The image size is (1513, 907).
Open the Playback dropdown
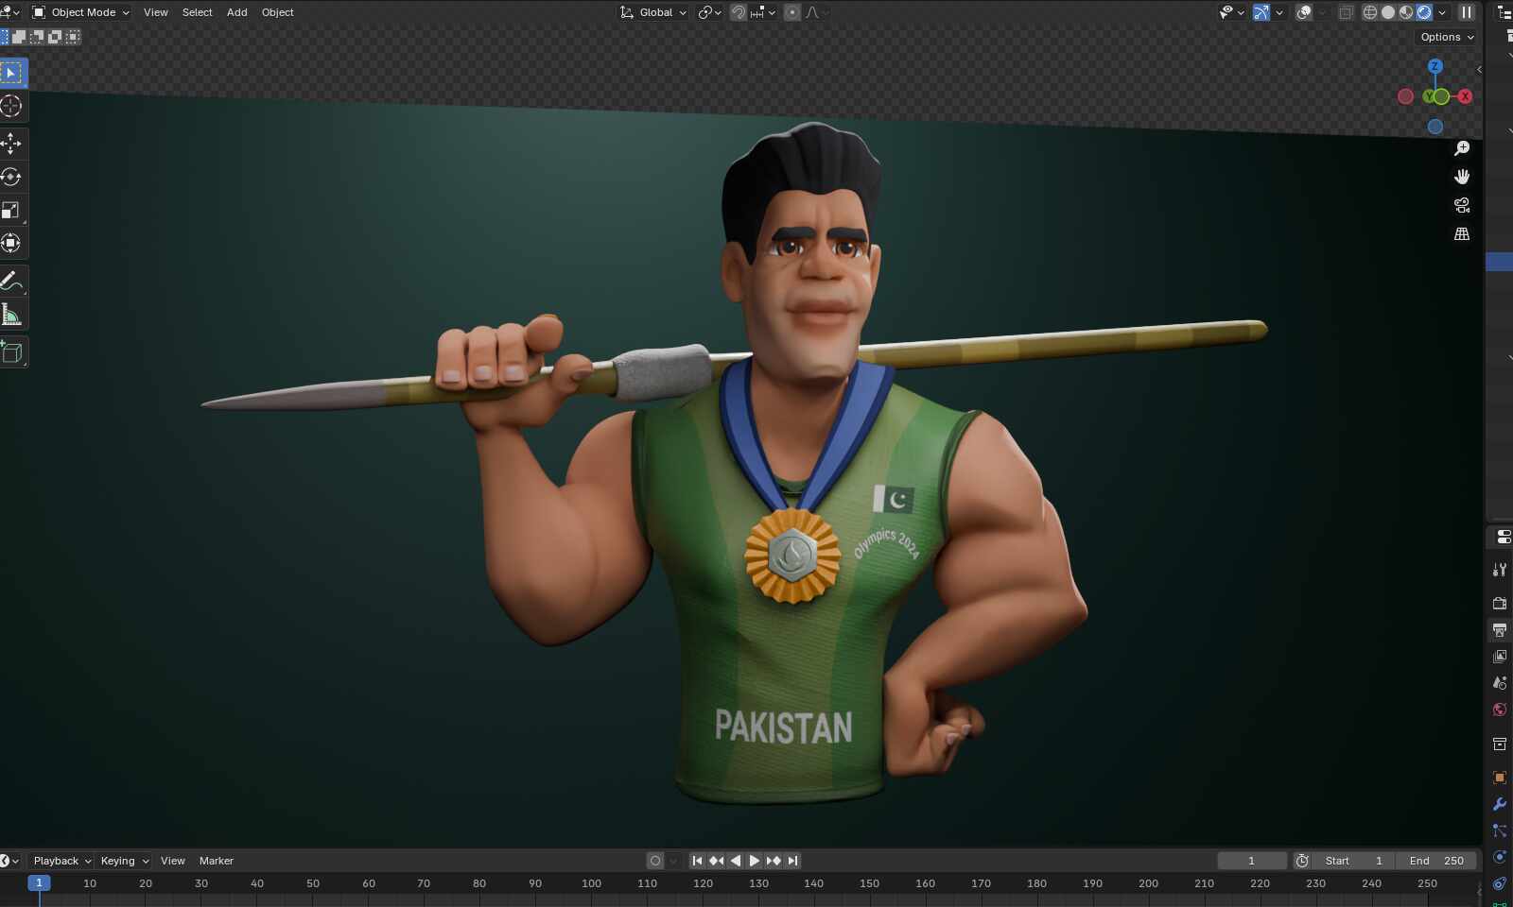click(x=61, y=861)
